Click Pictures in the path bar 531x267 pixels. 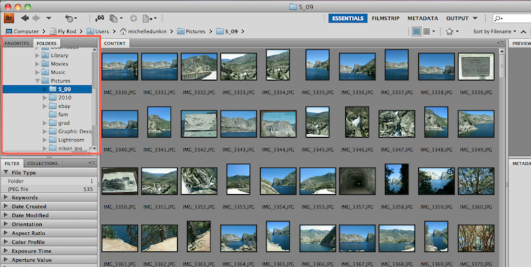pyautogui.click(x=197, y=31)
